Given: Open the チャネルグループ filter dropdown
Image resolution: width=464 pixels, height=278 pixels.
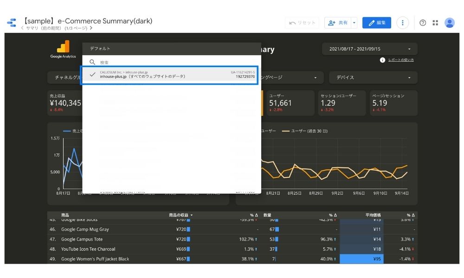Looking at the screenshot, I should click(65, 77).
